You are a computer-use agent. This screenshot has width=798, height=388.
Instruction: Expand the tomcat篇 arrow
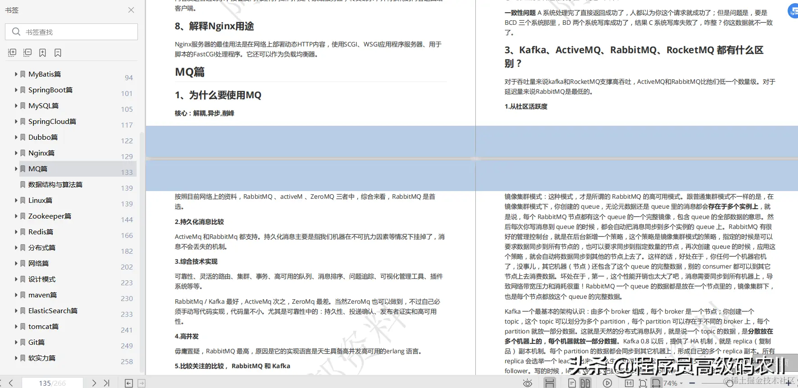click(x=17, y=326)
